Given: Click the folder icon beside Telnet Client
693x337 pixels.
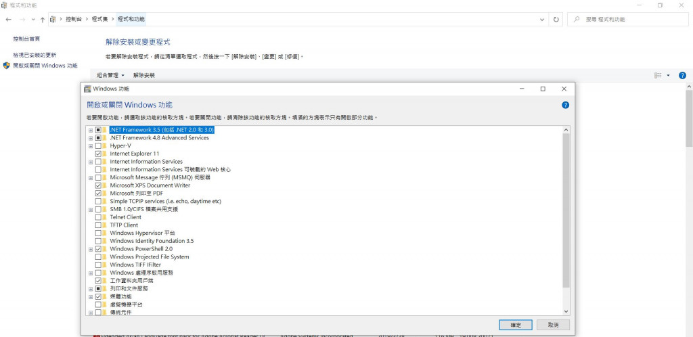Looking at the screenshot, I should [x=105, y=217].
